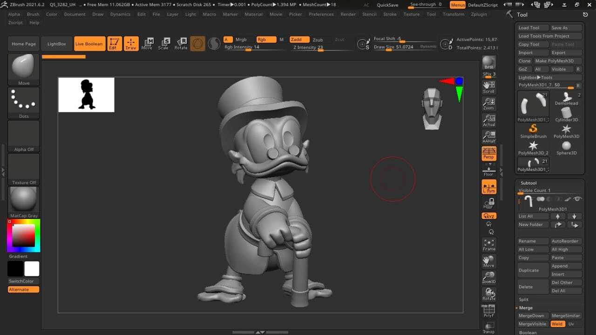
Task: Select the Scale gizmo icon
Action: (163, 44)
